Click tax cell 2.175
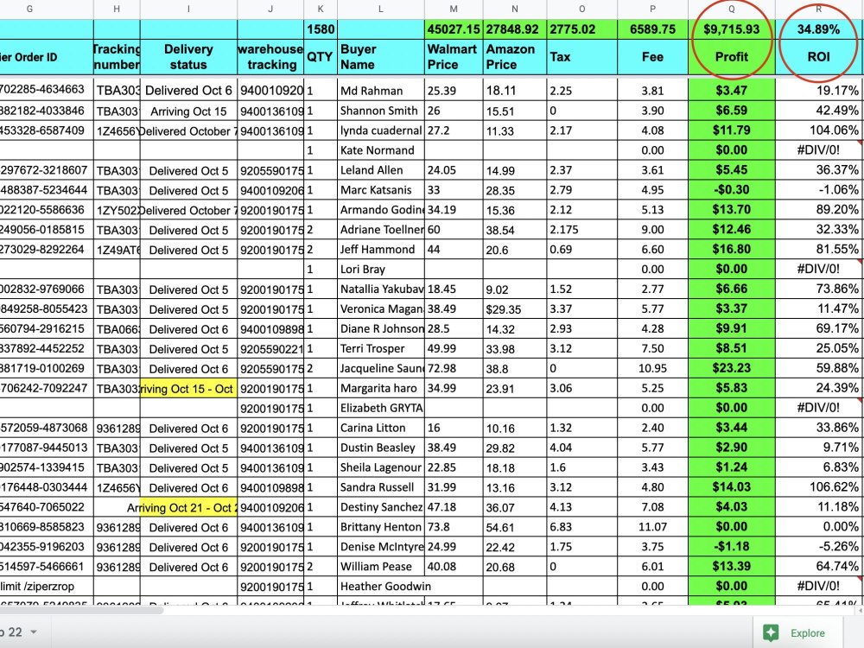The width and height of the screenshot is (864, 648). tap(581, 230)
